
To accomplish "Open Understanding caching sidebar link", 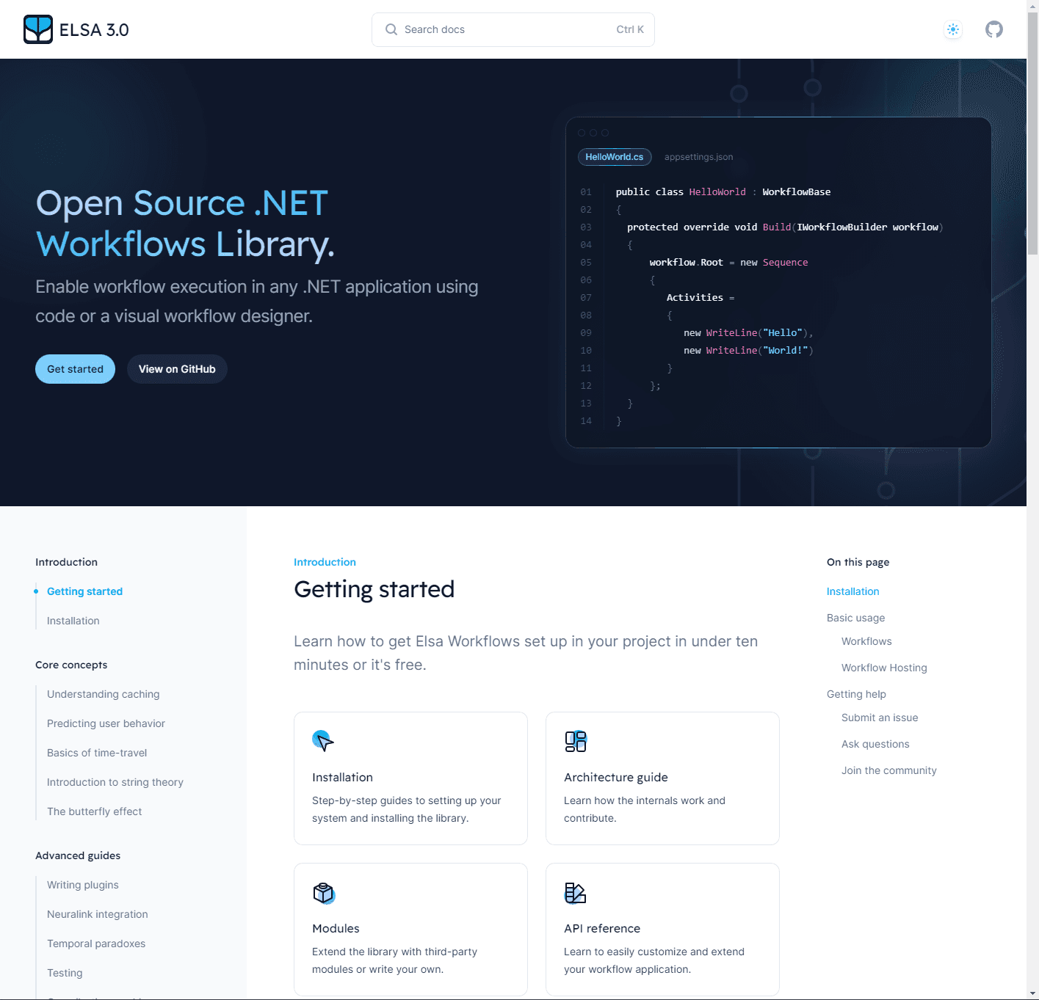I will point(103,694).
